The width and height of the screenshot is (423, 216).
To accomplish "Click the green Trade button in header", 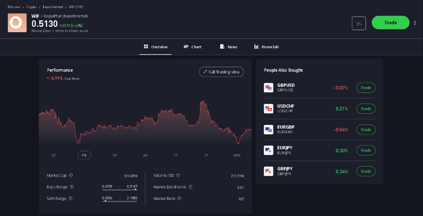I will click(x=390, y=23).
